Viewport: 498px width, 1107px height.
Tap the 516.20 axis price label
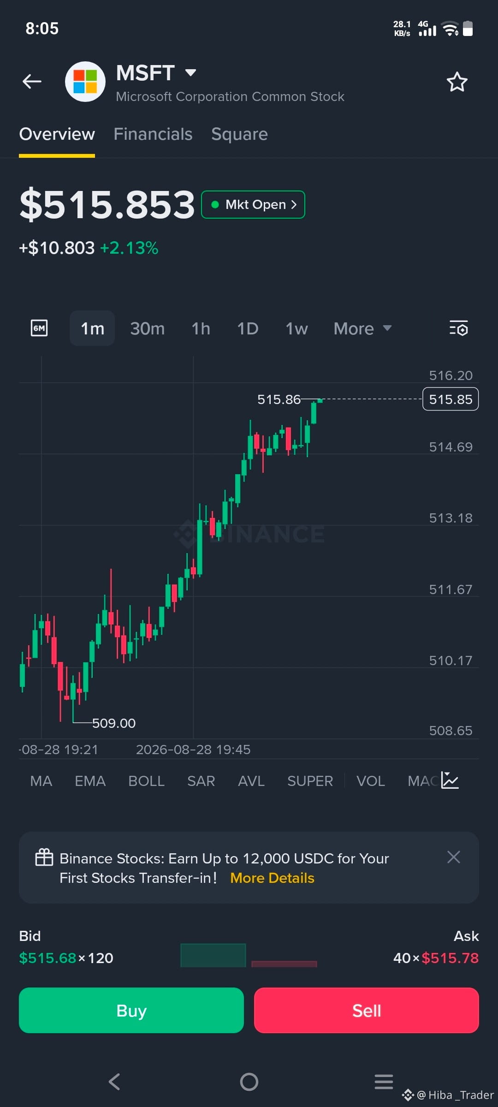pyautogui.click(x=451, y=375)
